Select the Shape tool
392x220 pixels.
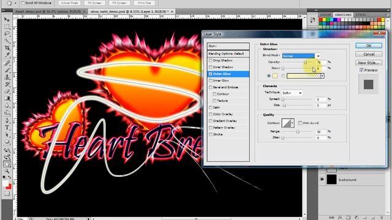[x=7, y=142]
